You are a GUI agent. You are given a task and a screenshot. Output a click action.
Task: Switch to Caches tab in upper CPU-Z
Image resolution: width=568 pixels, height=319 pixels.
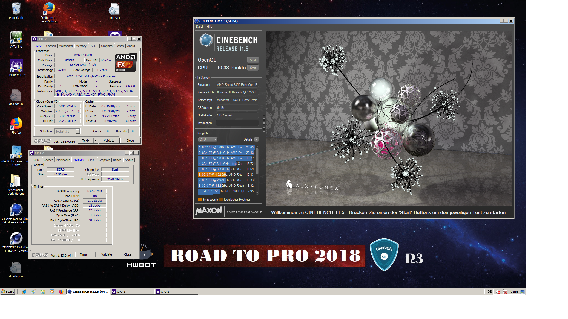(x=51, y=46)
